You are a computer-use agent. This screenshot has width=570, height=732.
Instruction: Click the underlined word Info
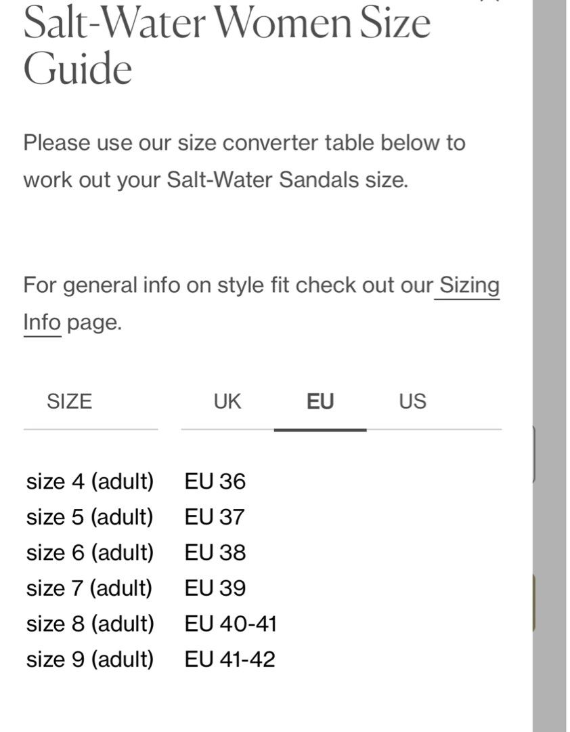tap(42, 323)
